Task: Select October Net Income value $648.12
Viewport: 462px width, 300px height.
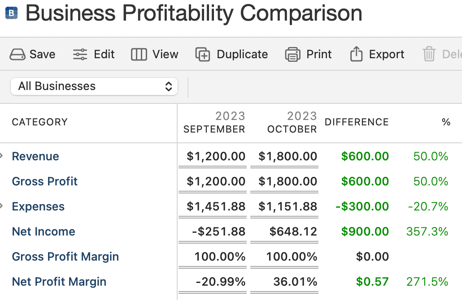Action: tap(293, 231)
